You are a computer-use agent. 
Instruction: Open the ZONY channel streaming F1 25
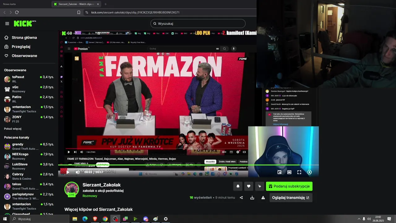click(29, 119)
